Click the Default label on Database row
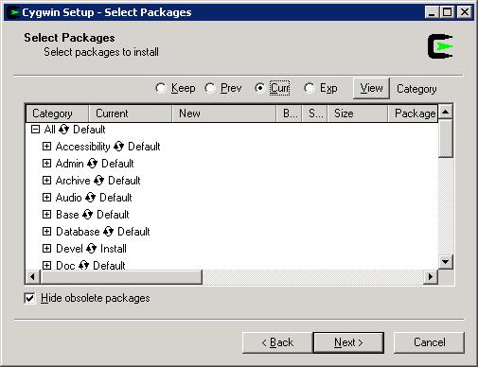478x367 pixels. tap(133, 232)
